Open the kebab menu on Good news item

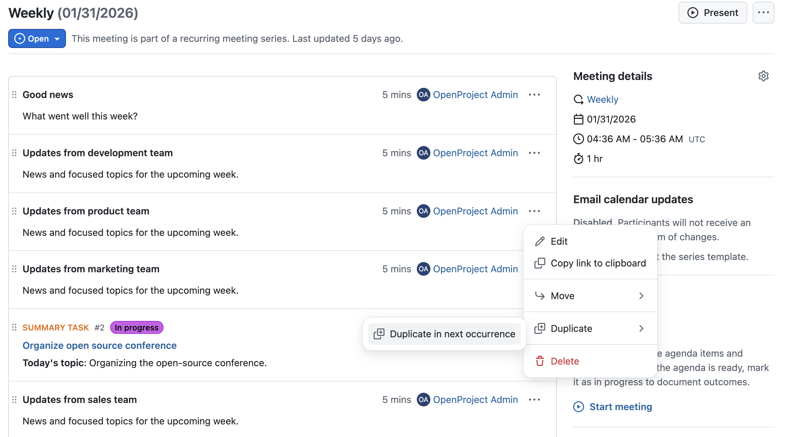[x=534, y=95]
